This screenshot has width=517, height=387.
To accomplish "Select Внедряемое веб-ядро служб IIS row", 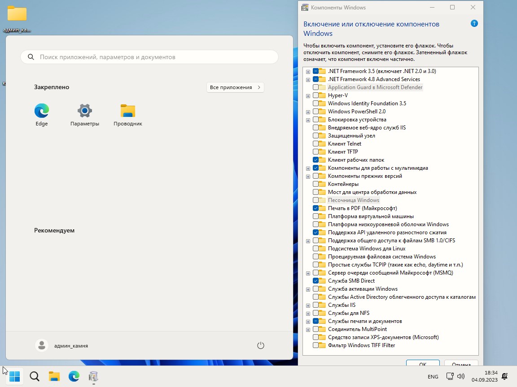I will coord(367,128).
